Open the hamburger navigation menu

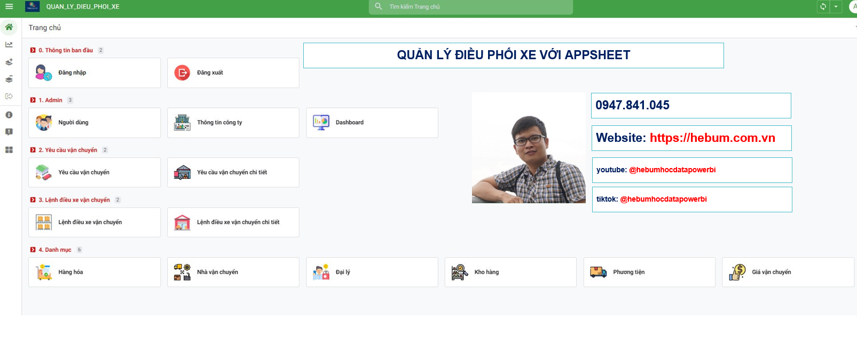[x=9, y=6]
